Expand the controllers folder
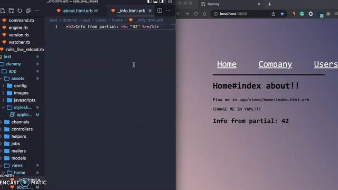Image resolution: width=338 pixels, height=190 pixels. (x=22, y=129)
